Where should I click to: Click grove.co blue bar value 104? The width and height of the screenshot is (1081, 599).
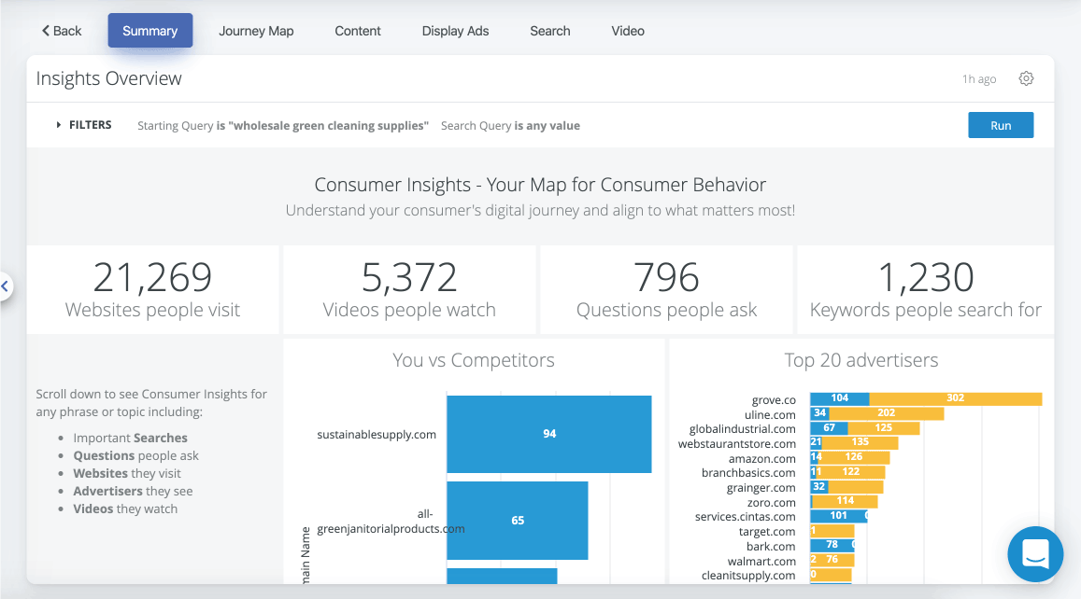tap(840, 398)
